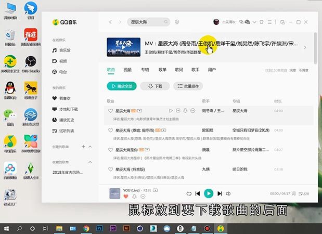Viewport: 322px width, 234px height.
Task: Show lyrics with the 词 icon
Action: (293, 193)
